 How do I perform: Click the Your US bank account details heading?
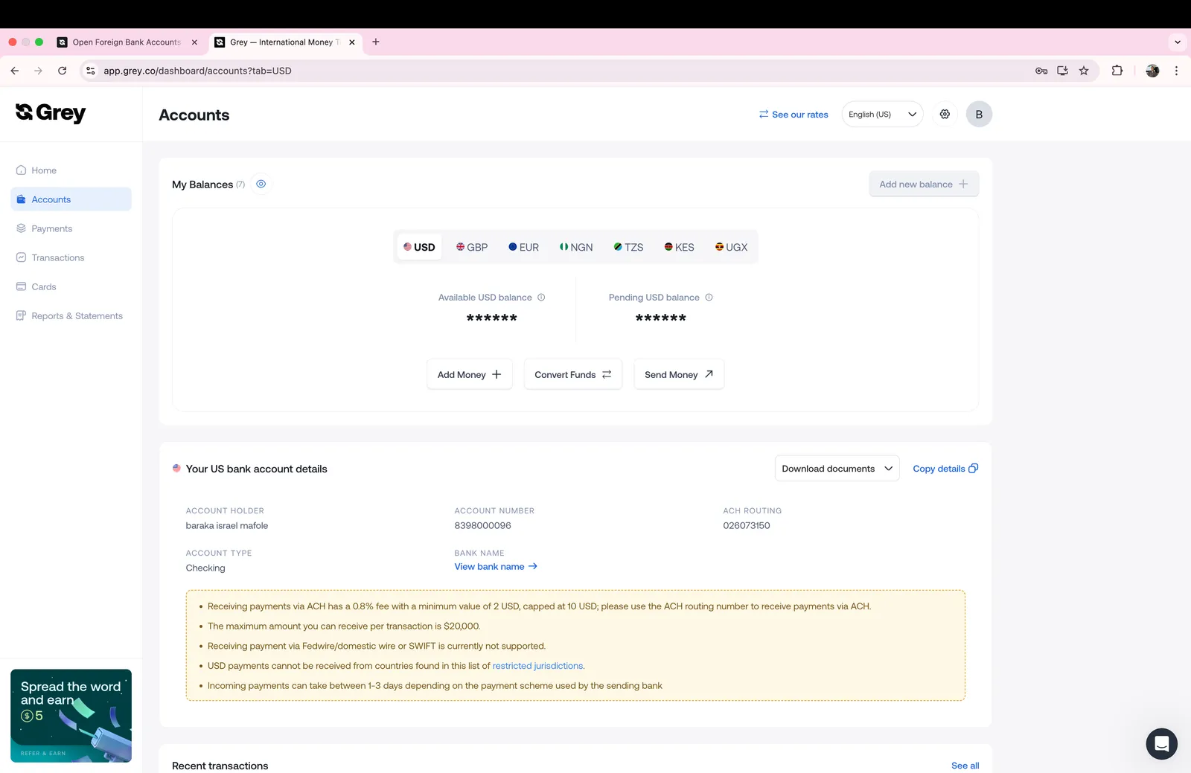[x=257, y=469]
